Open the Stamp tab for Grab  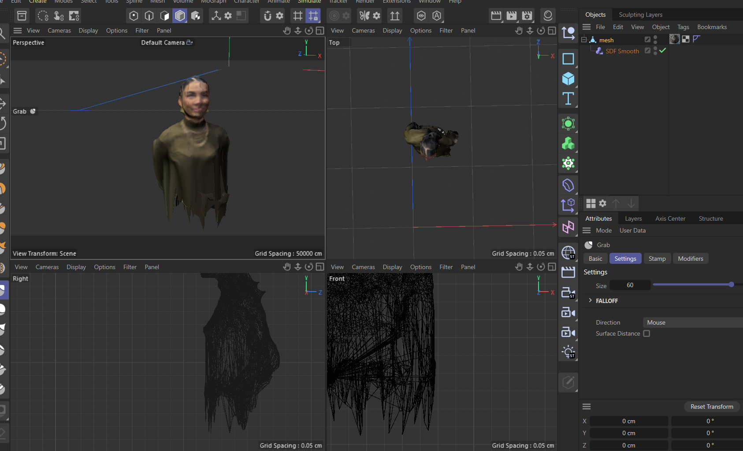click(657, 259)
